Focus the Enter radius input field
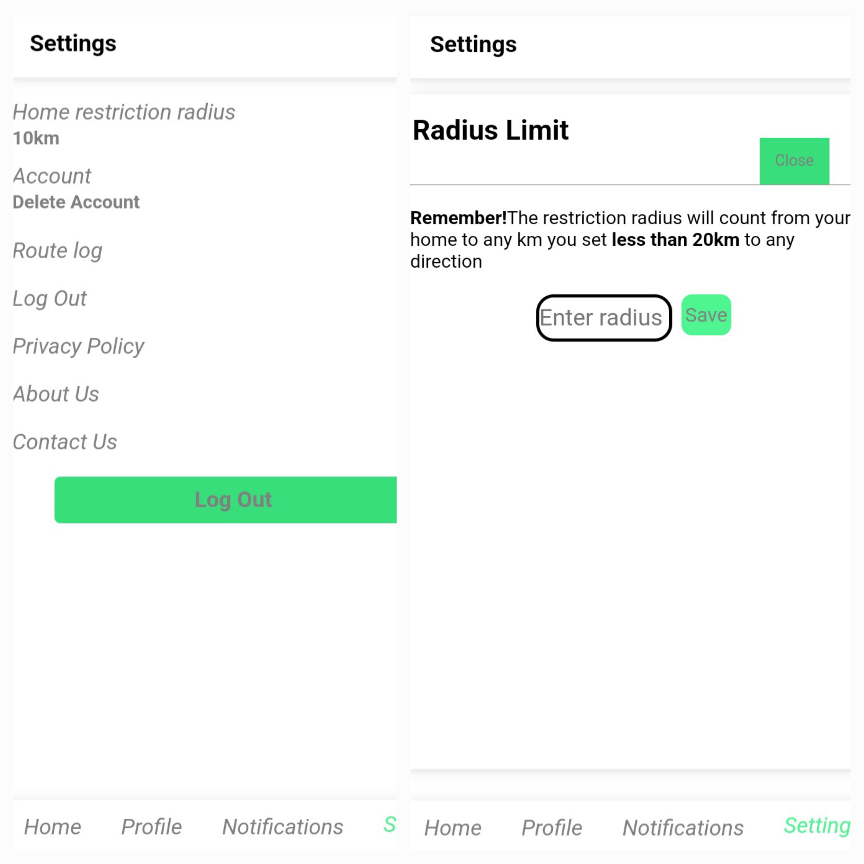 (603, 318)
